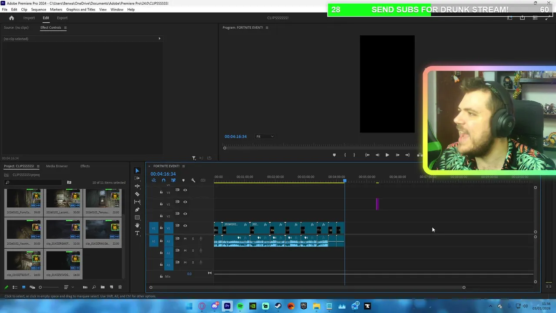Toggle read-only pencil in Project panel
This screenshot has width=556, height=313.
pos(6,287)
